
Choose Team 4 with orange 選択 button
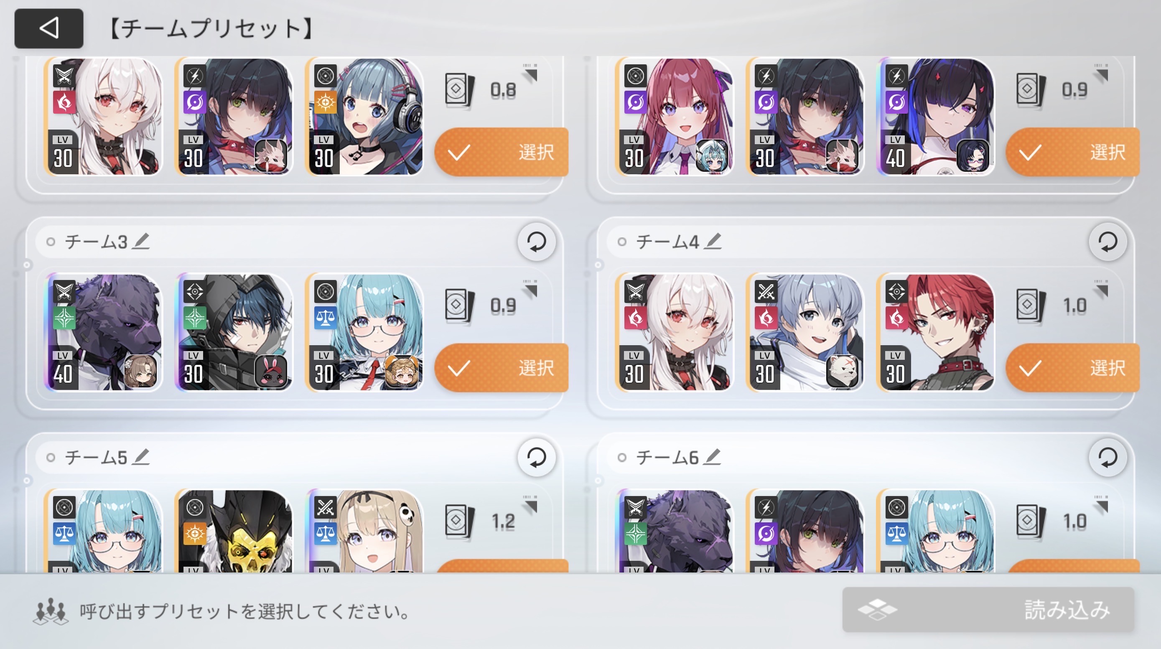tap(1073, 368)
